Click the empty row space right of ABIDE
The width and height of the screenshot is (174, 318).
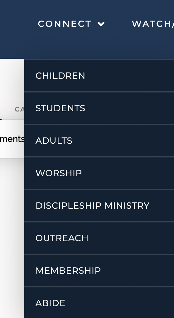tap(119, 303)
